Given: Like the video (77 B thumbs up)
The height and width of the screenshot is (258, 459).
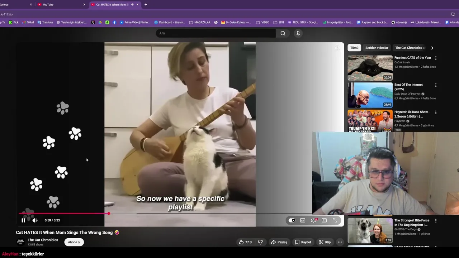Looking at the screenshot, I should 245,242.
